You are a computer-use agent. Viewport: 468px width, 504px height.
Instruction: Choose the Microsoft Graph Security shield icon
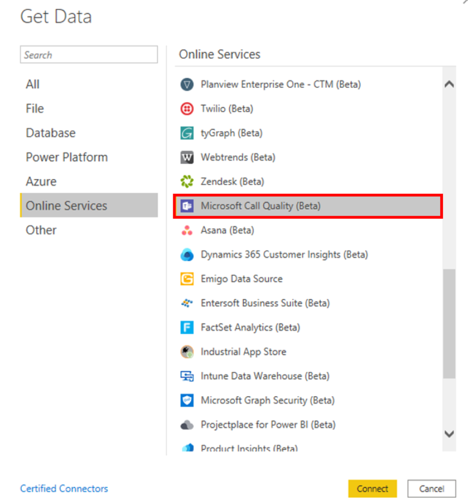point(187,401)
